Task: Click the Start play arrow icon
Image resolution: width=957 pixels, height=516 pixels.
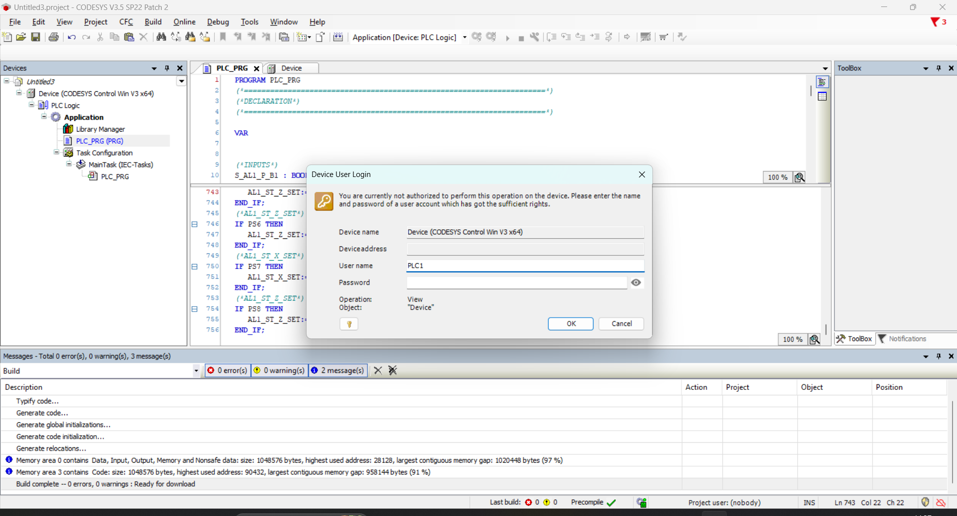Action: coord(507,38)
